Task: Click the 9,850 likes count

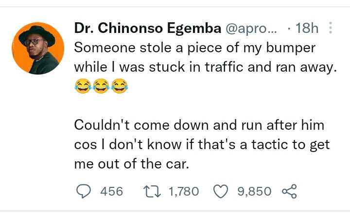Action: (254, 192)
